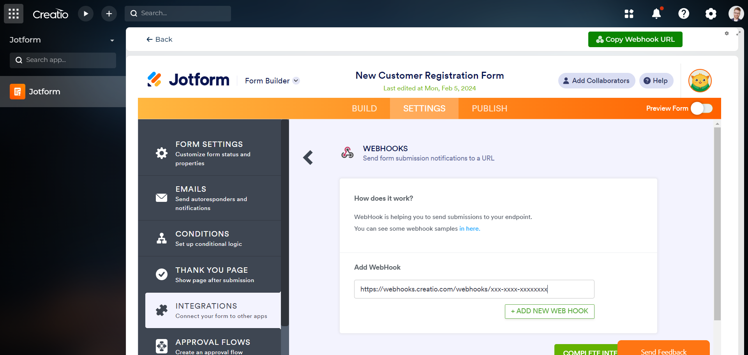Click the expand fullscreen arrows icon
This screenshot has height=355, width=748.
[x=738, y=34]
